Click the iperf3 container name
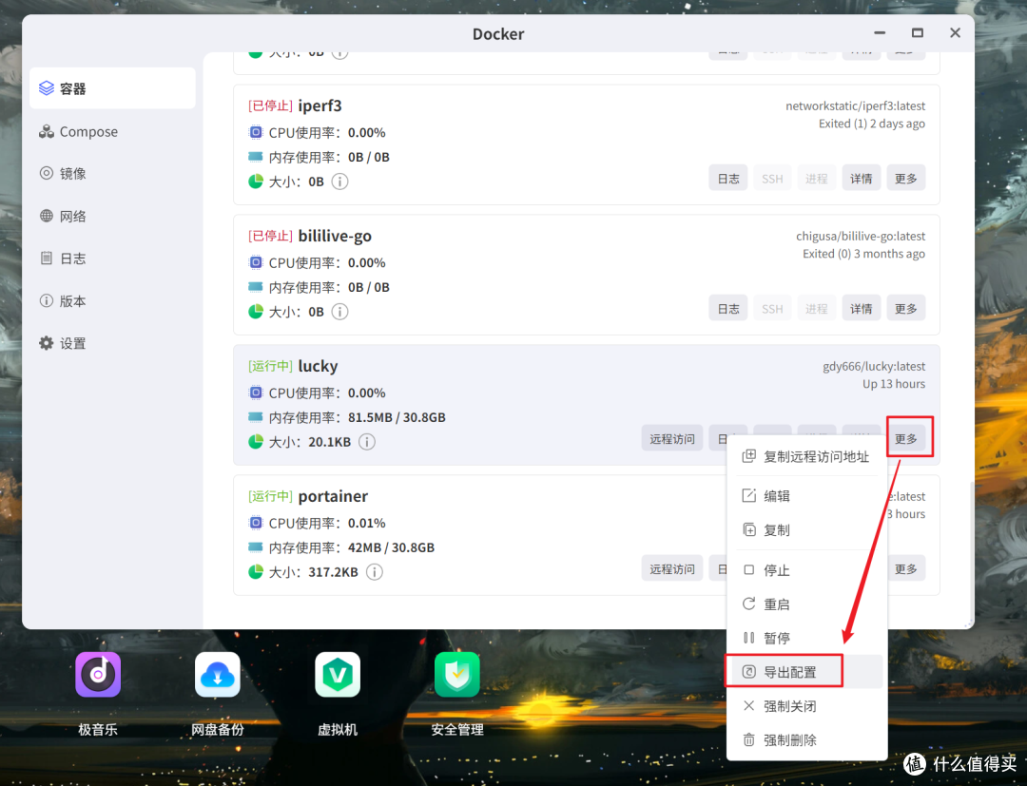The image size is (1027, 786). (320, 105)
